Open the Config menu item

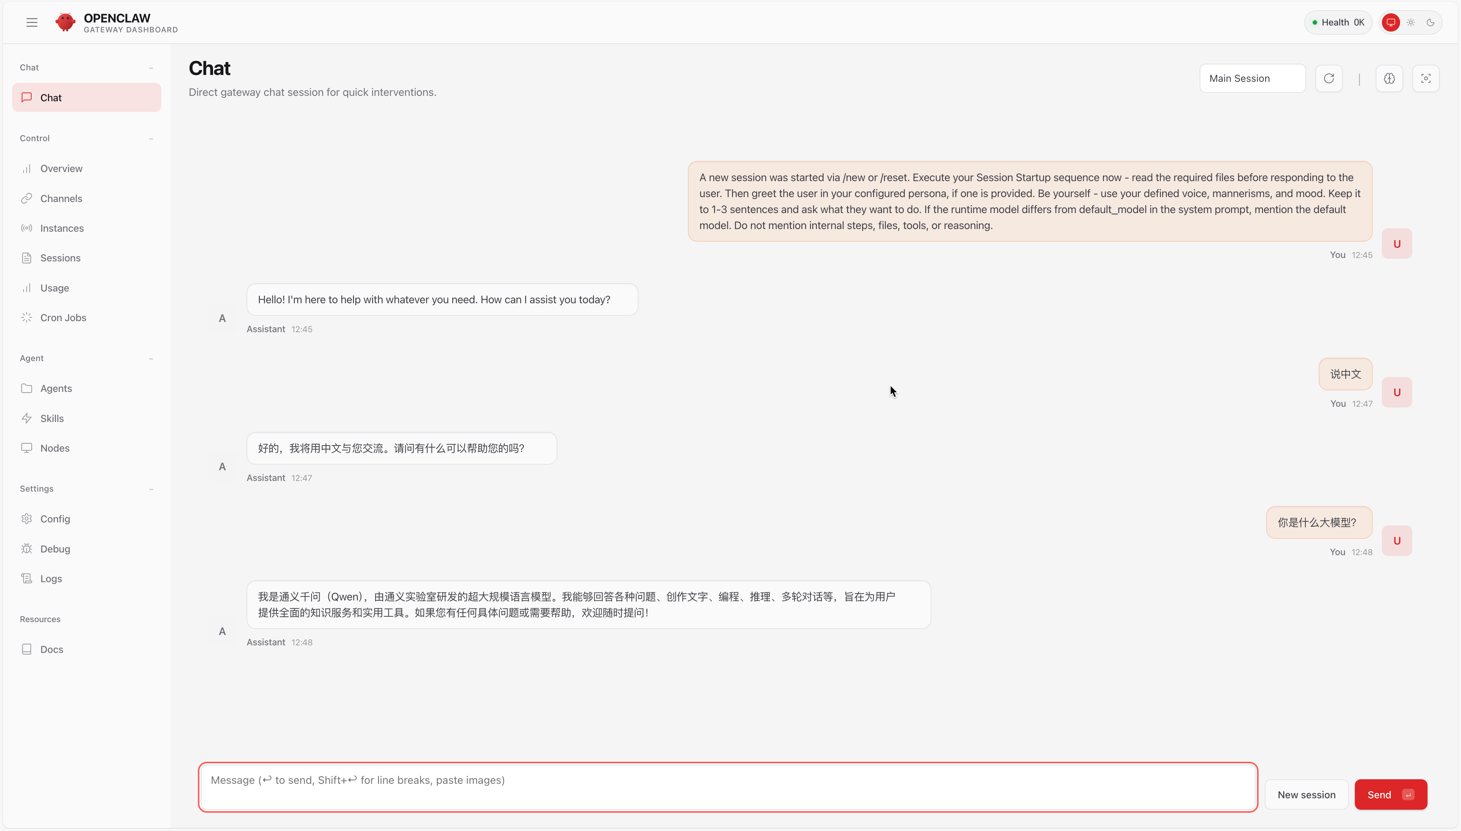coord(55,519)
